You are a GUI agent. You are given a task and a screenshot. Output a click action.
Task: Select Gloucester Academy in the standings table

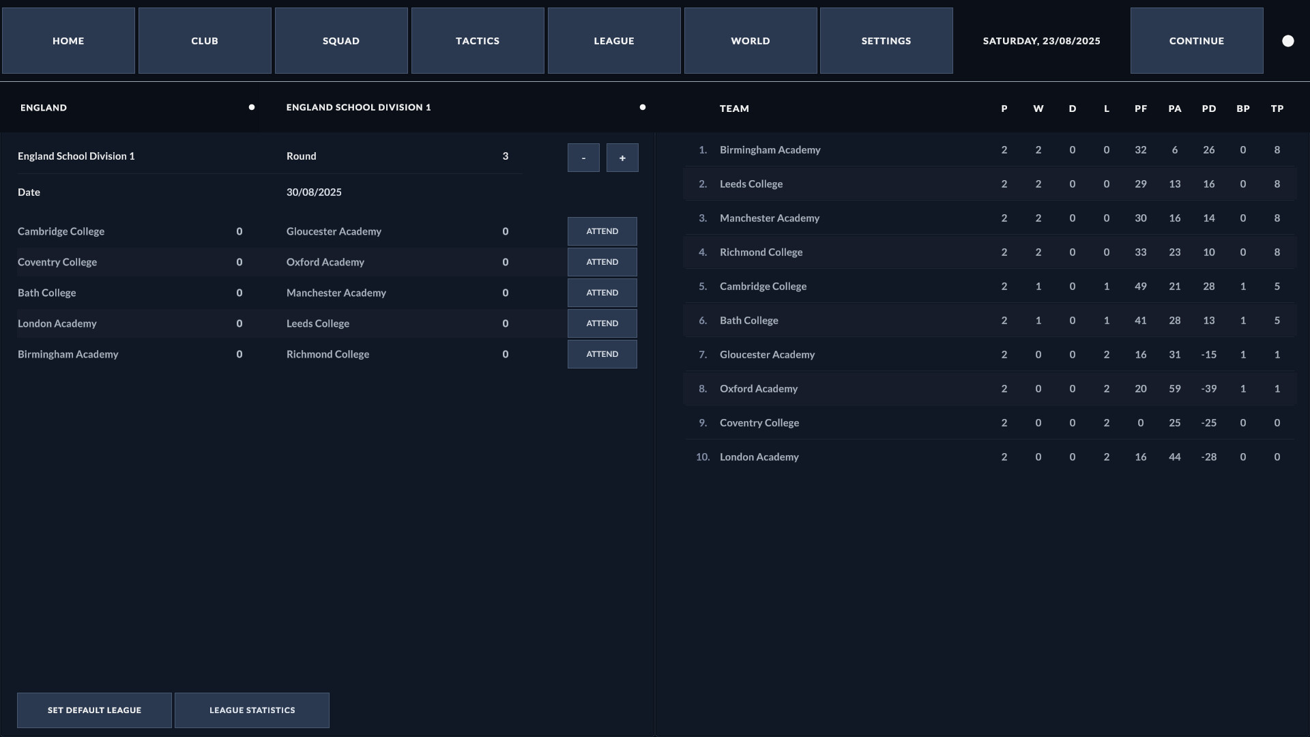coord(989,354)
